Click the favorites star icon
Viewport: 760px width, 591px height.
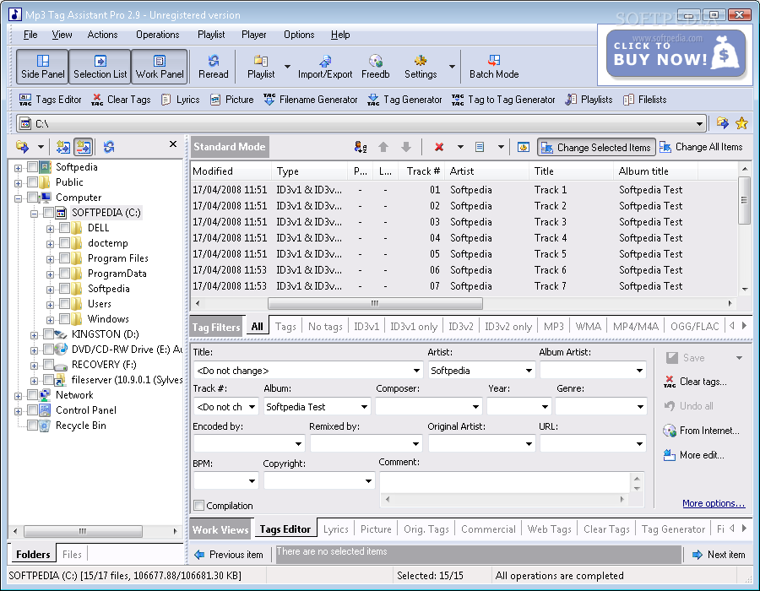pos(741,123)
